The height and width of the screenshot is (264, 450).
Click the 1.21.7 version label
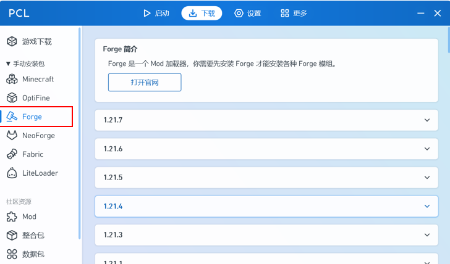(x=113, y=120)
